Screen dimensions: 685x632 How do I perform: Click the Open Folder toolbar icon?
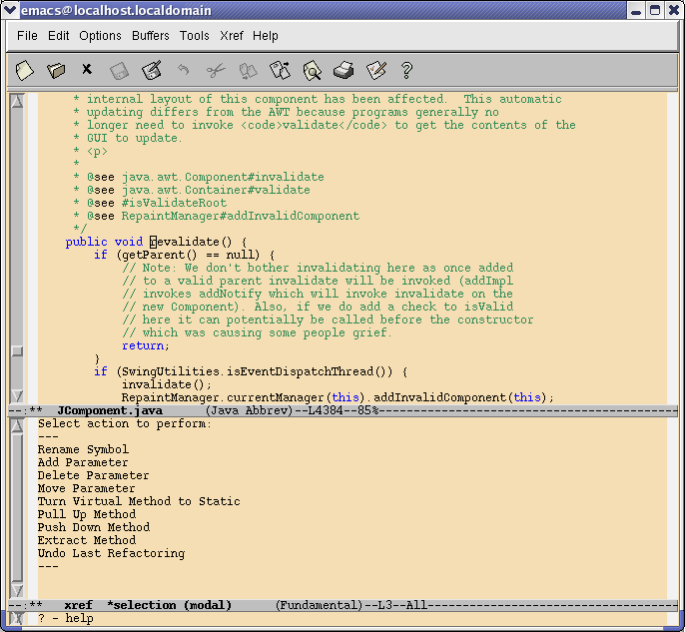pyautogui.click(x=56, y=70)
